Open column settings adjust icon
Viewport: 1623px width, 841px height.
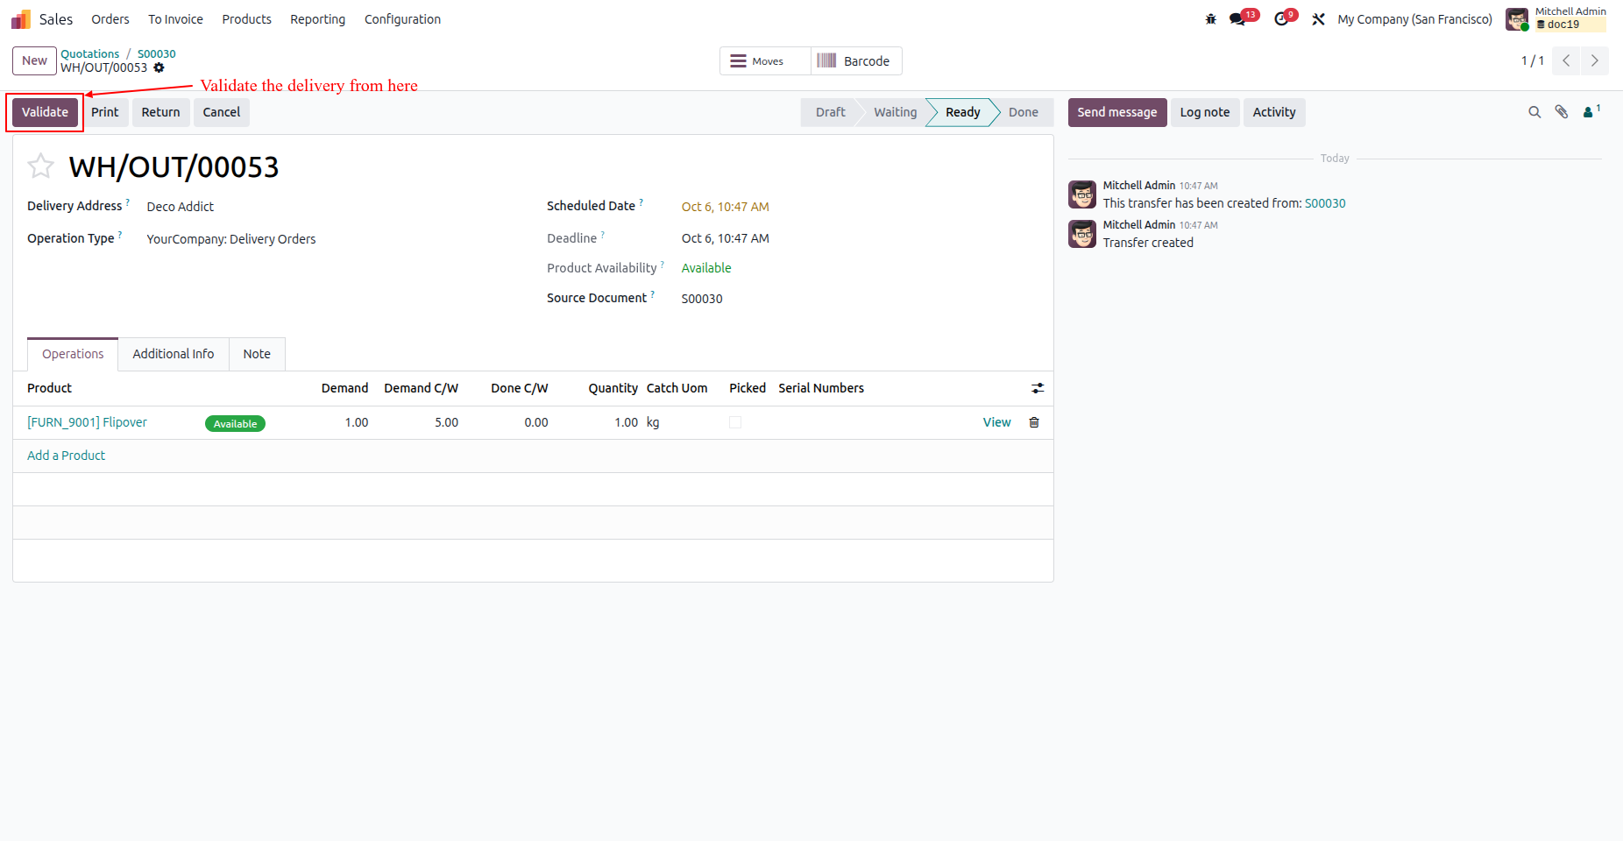click(1038, 388)
